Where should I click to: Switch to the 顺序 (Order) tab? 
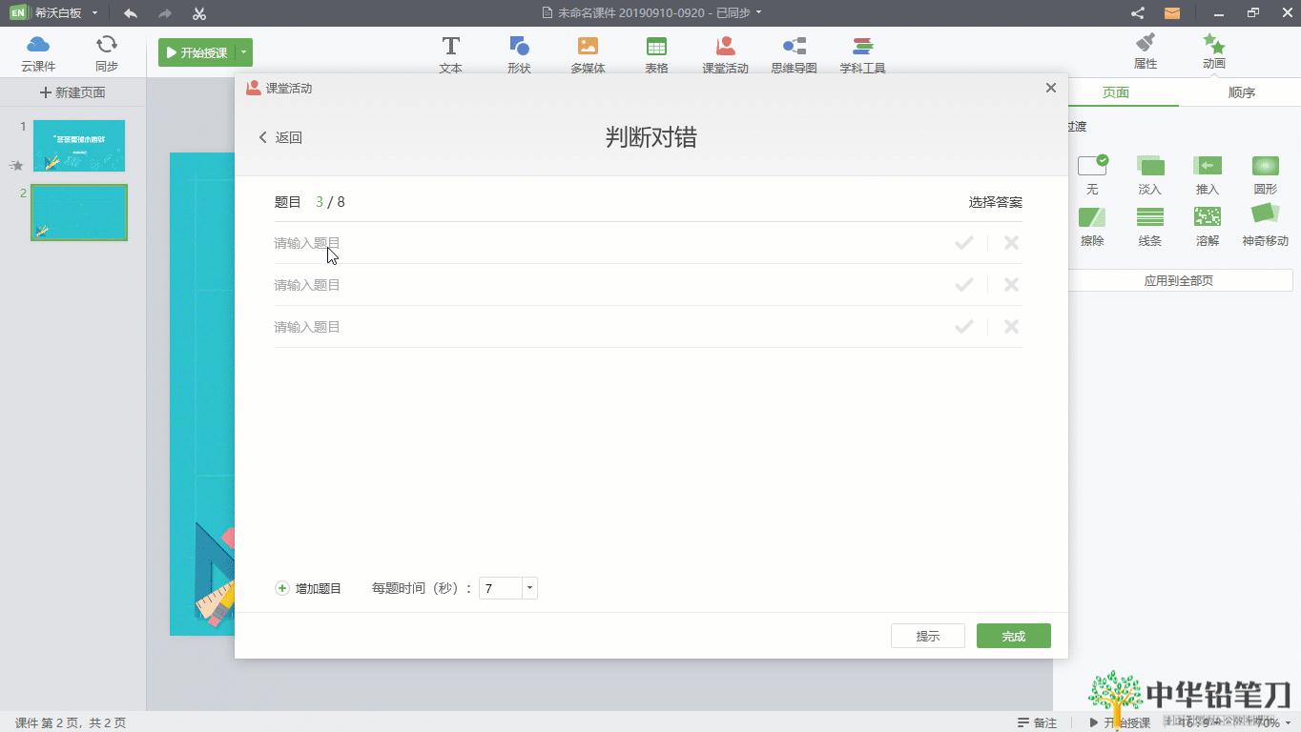1242,91
